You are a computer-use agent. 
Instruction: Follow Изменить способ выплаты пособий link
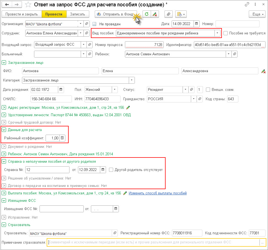(158, 193)
